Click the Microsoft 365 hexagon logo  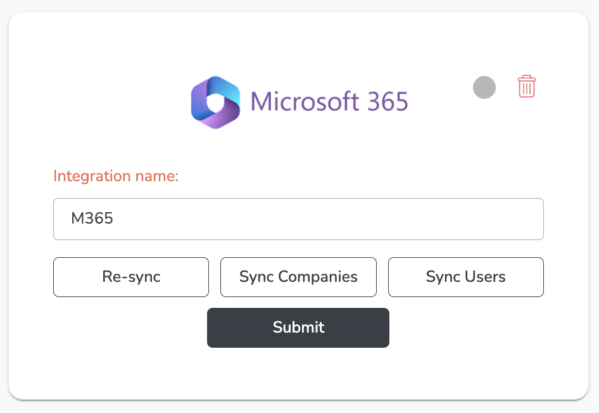click(215, 102)
